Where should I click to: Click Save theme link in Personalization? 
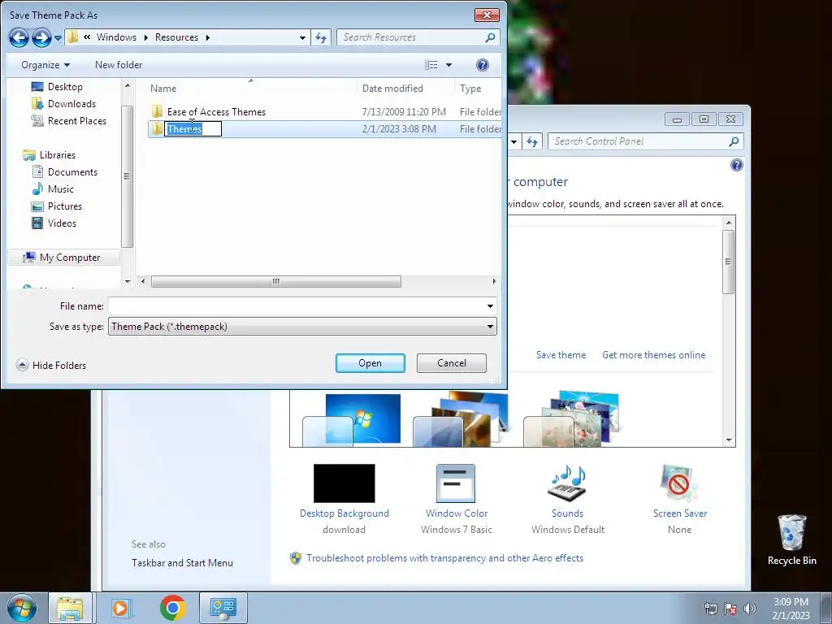point(561,355)
